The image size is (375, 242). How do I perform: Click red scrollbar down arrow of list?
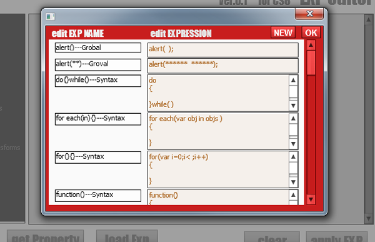point(311,199)
